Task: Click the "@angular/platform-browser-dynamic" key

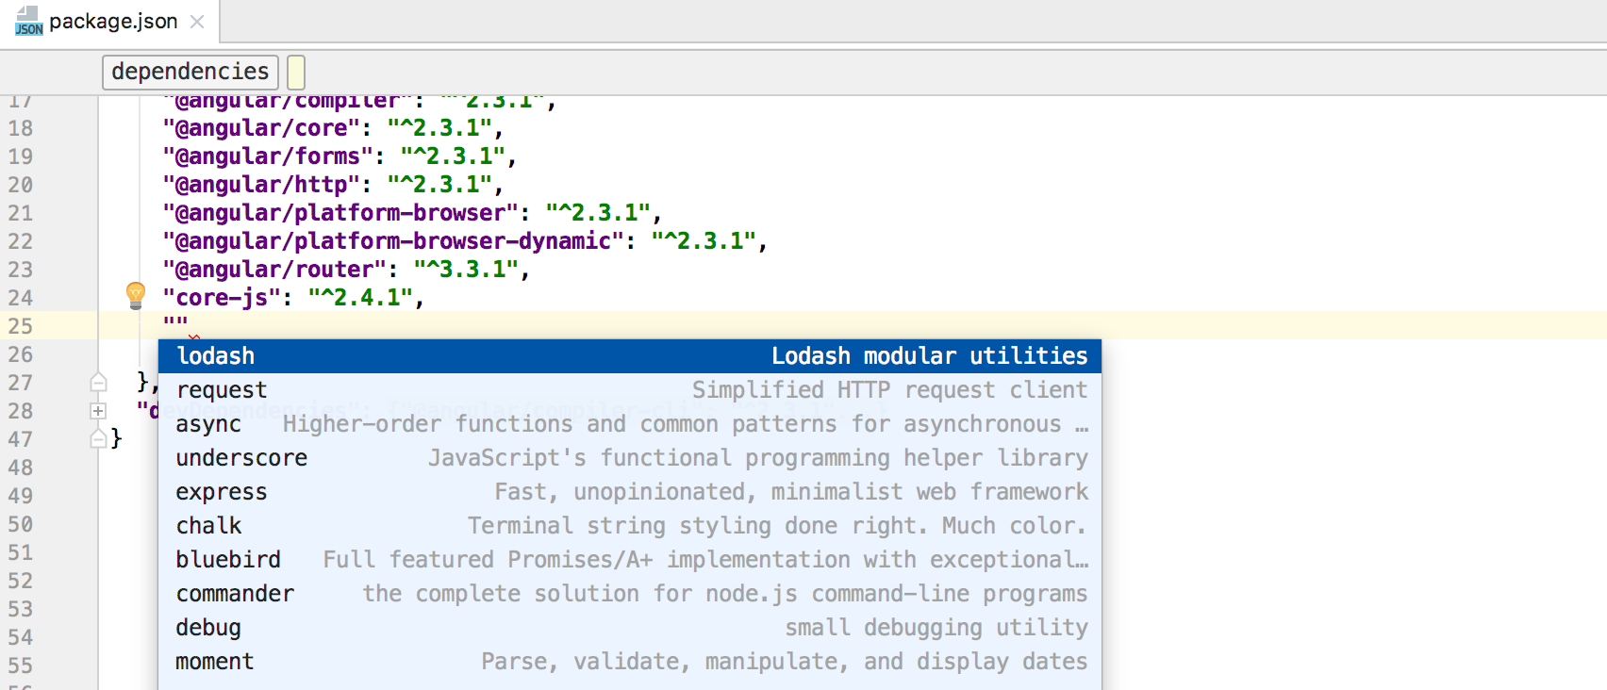Action: (x=393, y=241)
